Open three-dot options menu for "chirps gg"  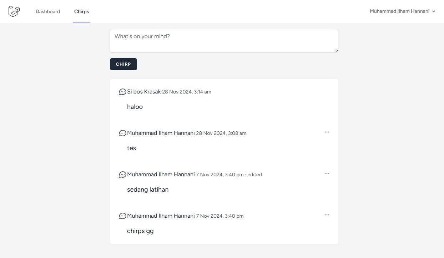coord(327,215)
